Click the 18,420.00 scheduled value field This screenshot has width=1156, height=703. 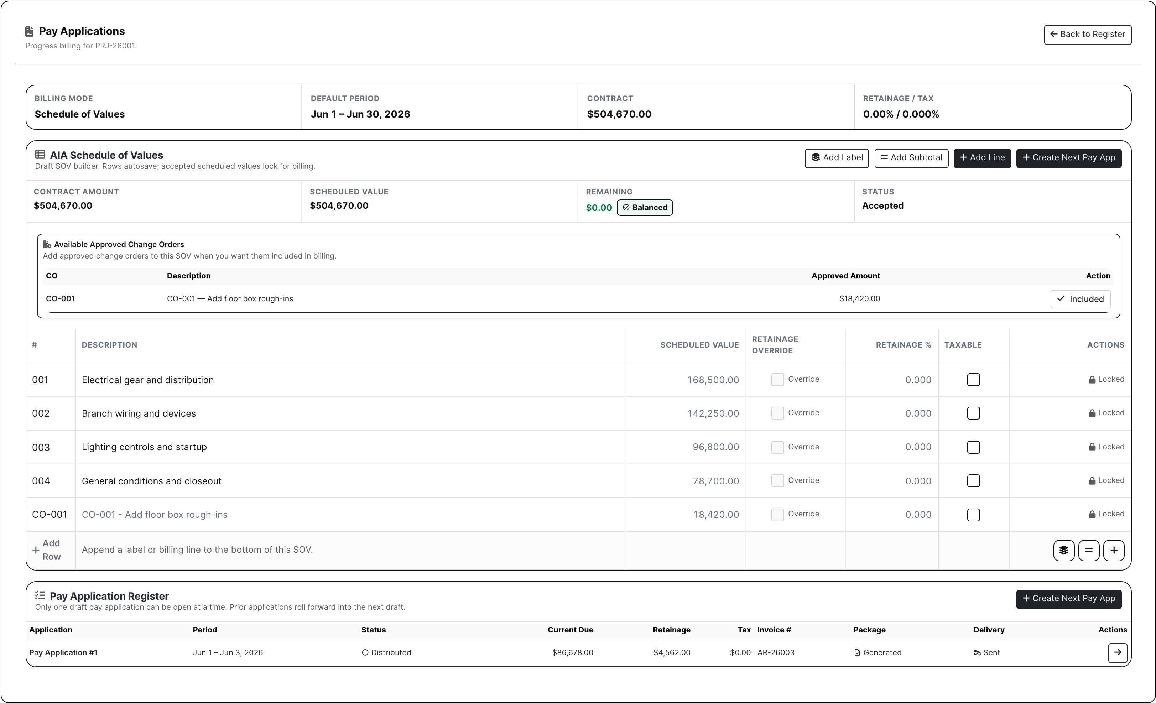tap(686, 514)
